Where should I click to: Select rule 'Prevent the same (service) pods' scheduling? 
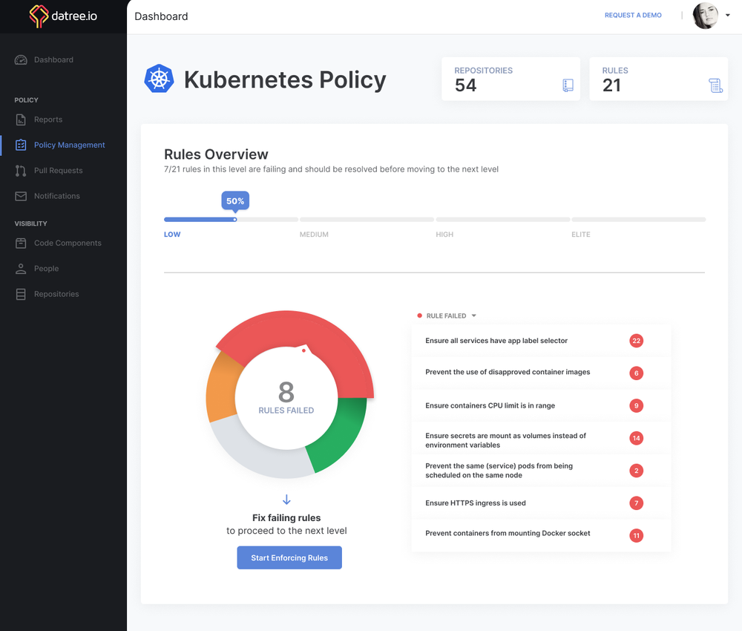pyautogui.click(x=541, y=471)
